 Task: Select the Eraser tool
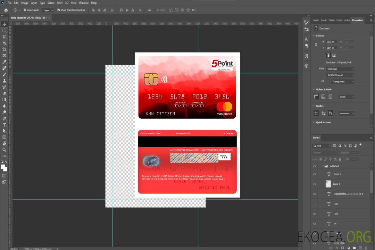point(4,93)
